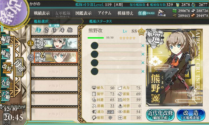Screen dimensions: 209x125
Task: Click the first empty equipment slot circle
Action: (x=95, y=46)
